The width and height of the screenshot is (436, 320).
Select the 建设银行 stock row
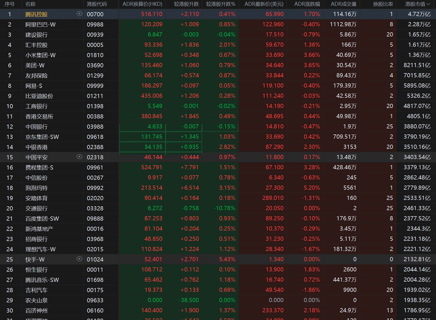click(x=218, y=35)
